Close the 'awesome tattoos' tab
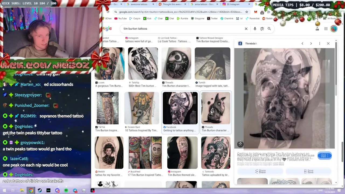The height and width of the screenshot is (194, 345). coord(153,4)
